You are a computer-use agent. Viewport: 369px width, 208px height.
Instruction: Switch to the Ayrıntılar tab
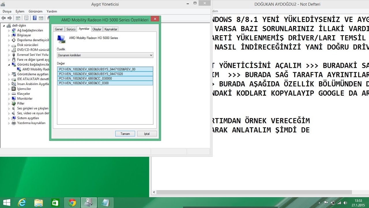tap(84, 29)
